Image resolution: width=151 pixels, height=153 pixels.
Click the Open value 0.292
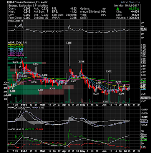tap(27, 9)
